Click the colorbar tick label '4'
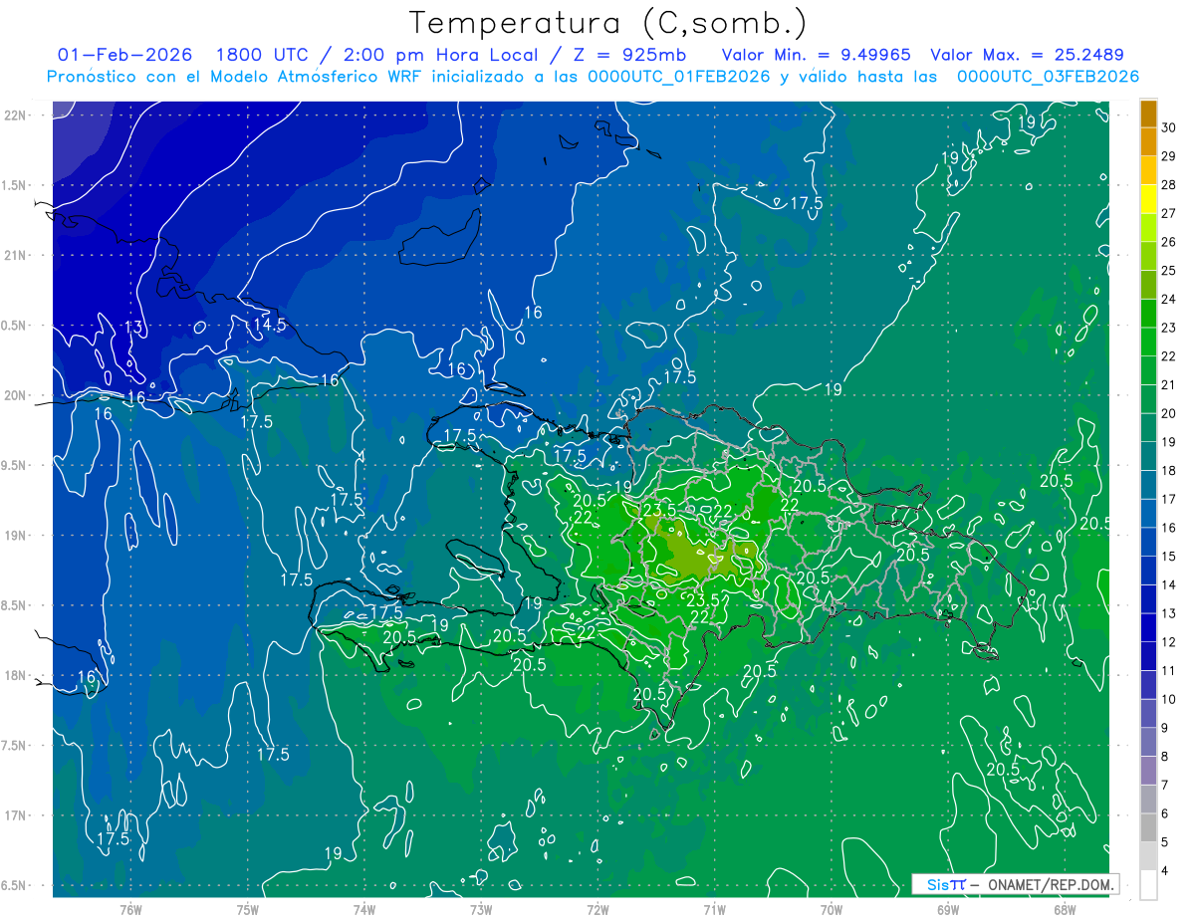 [x=1166, y=871]
